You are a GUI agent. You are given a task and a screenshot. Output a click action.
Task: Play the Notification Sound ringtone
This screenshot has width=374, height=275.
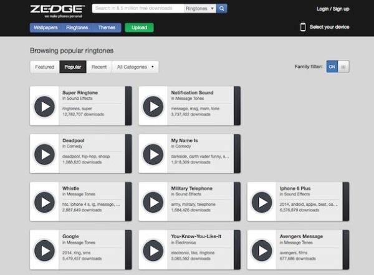pyautogui.click(x=153, y=106)
